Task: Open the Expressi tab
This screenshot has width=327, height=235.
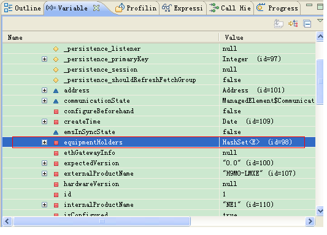Action: 182,8
